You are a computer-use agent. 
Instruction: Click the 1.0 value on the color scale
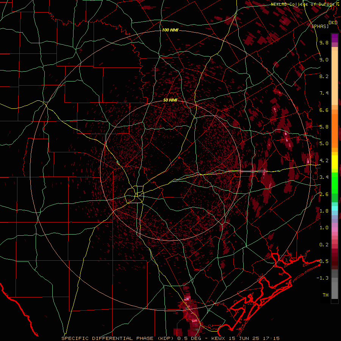tap(324, 228)
